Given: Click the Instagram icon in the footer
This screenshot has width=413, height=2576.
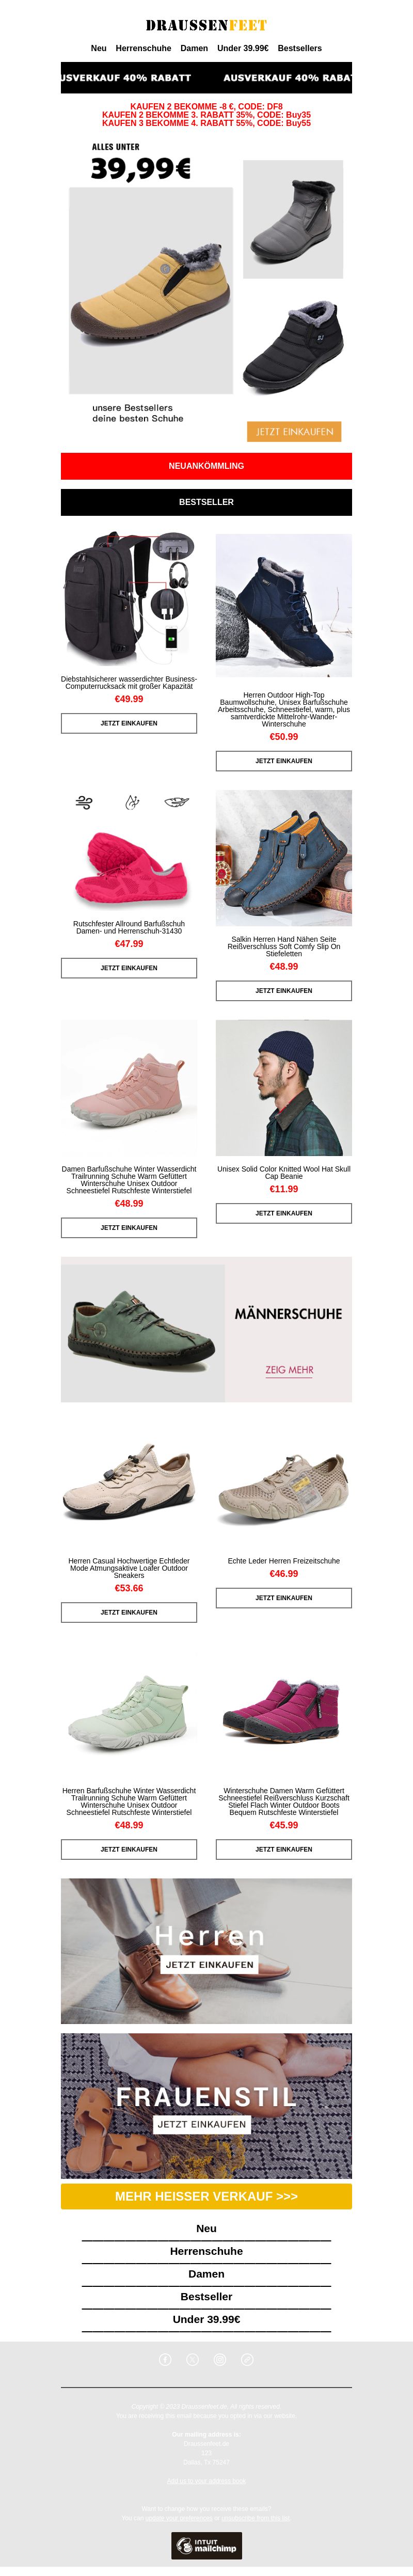Looking at the screenshot, I should pos(220,2359).
